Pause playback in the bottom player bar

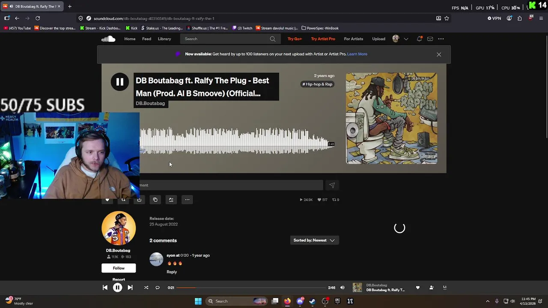click(117, 288)
